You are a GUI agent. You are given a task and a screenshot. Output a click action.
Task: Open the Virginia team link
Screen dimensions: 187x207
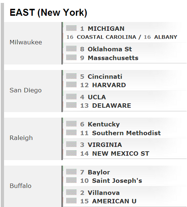pos(105,145)
